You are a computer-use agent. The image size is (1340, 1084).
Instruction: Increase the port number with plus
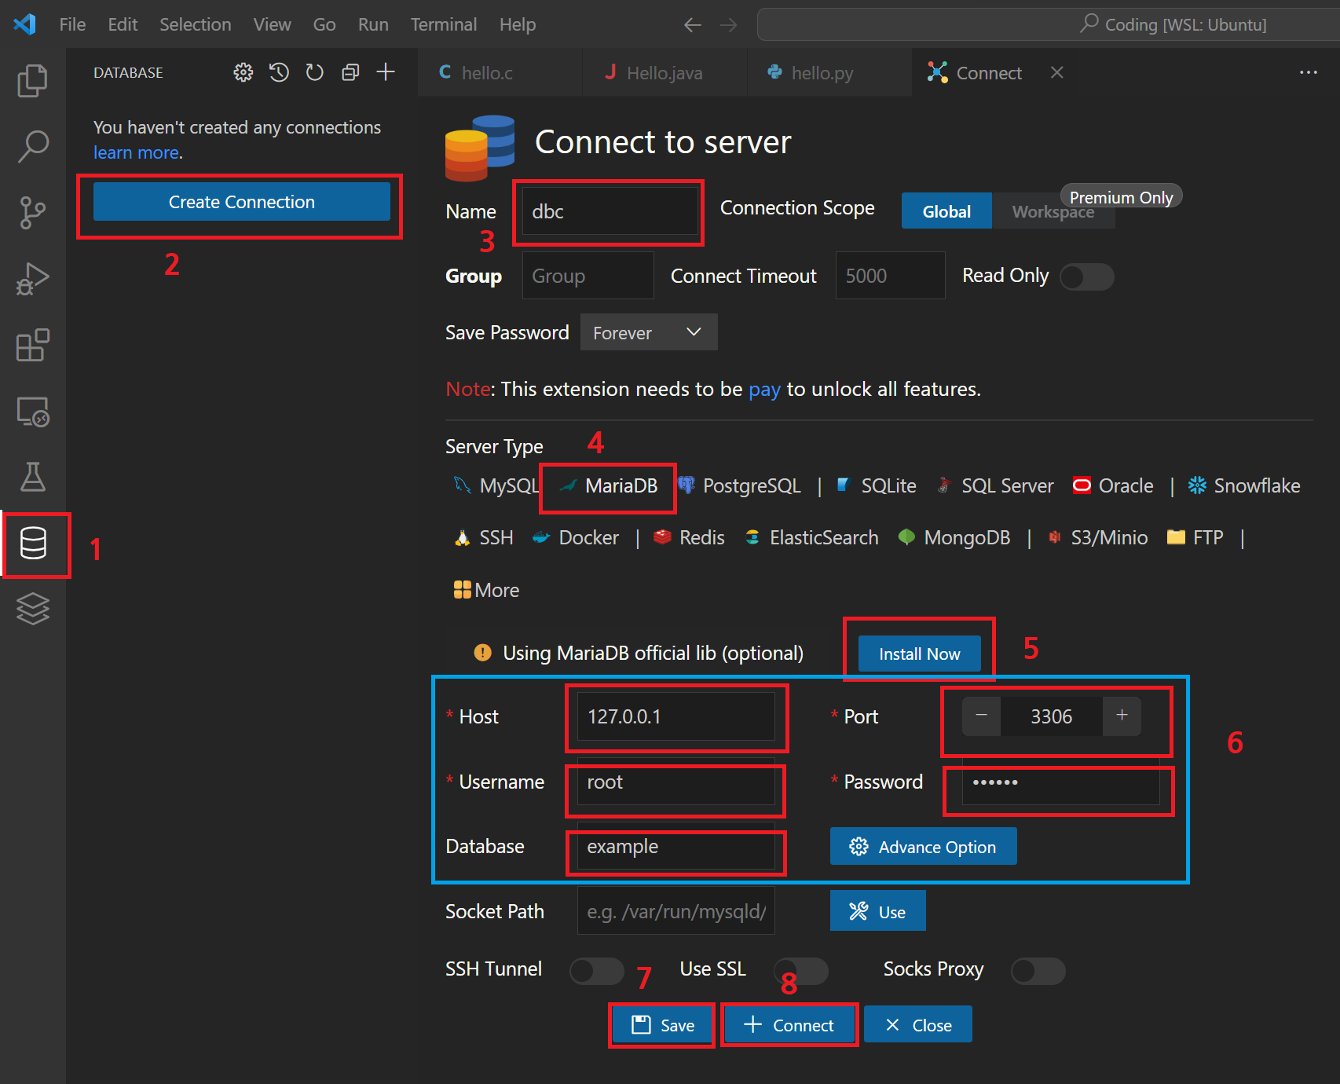tap(1122, 716)
